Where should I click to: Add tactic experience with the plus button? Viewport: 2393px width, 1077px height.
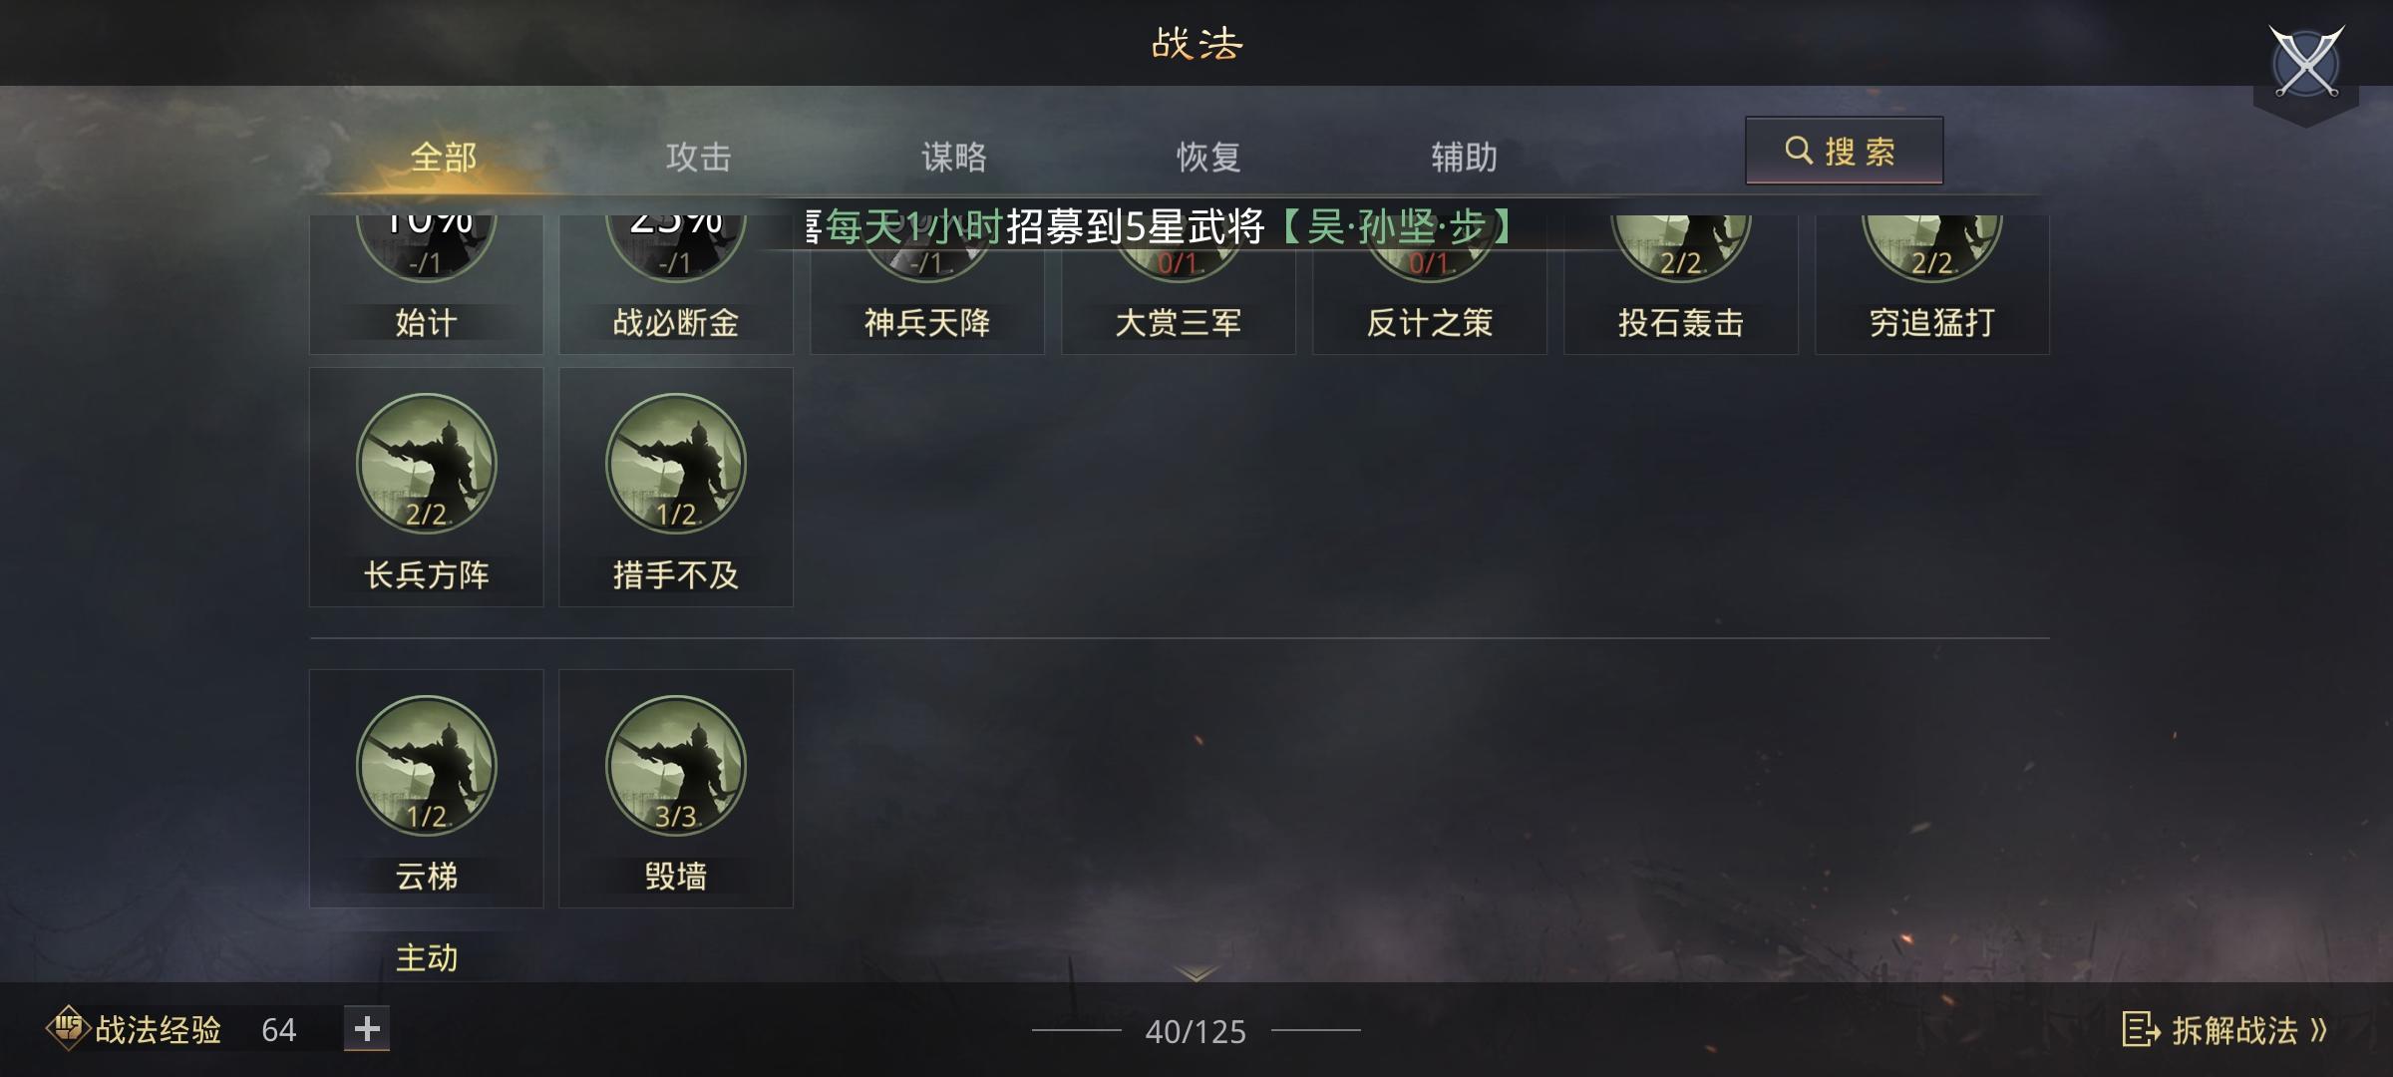point(367,1028)
